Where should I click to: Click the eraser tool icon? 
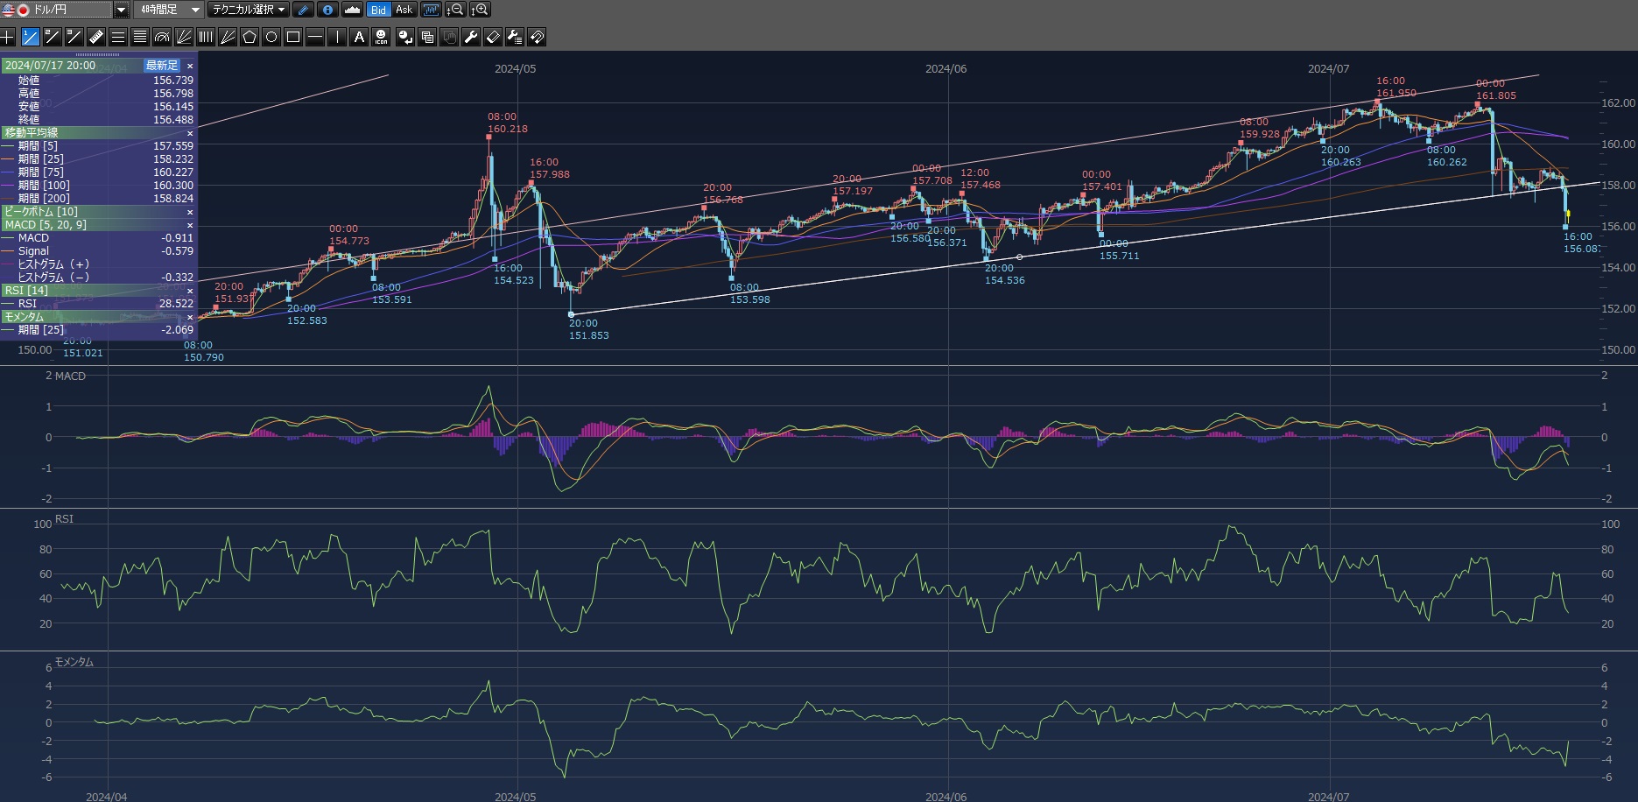coord(493,37)
